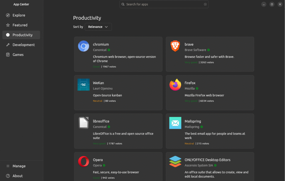Click the Opera browser icon

(x=83, y=162)
